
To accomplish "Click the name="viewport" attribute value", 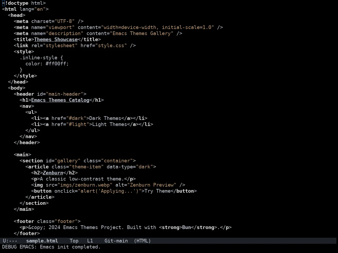I will (x=60, y=27).
